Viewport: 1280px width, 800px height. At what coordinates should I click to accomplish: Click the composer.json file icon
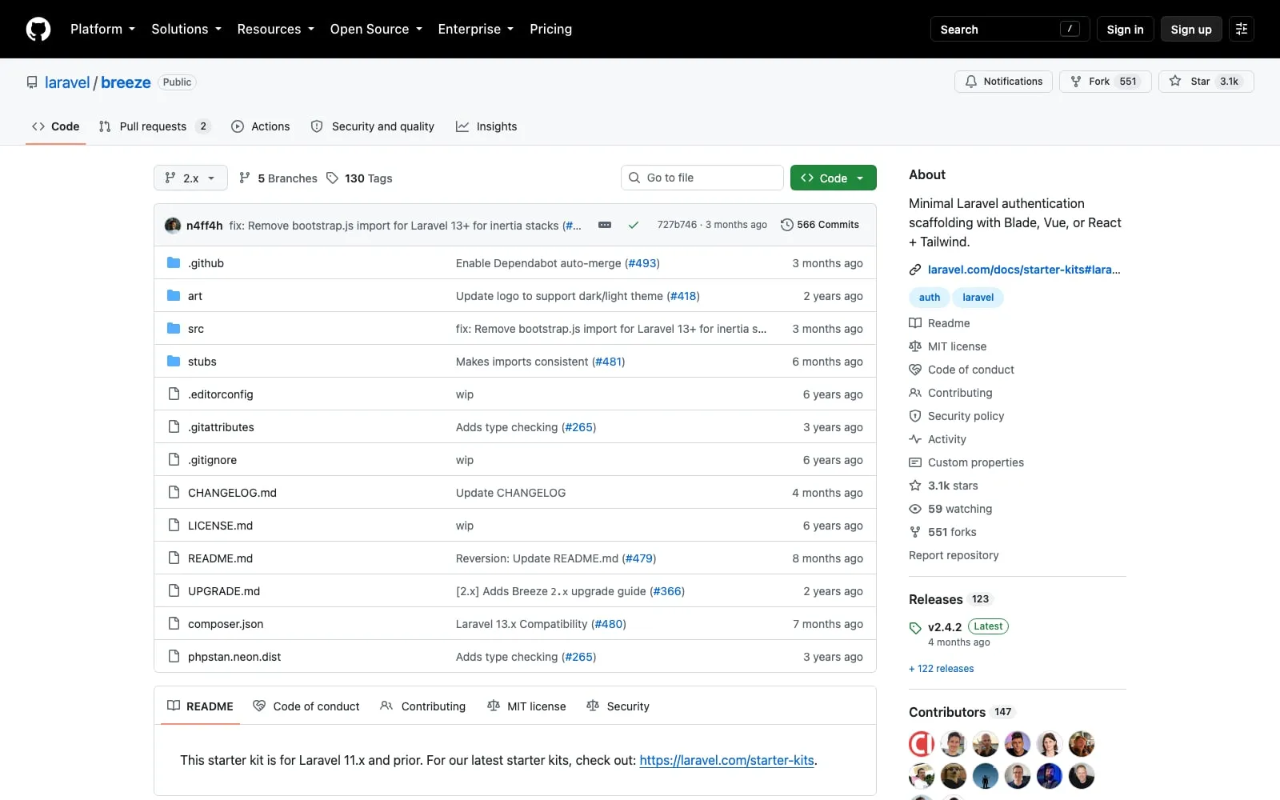tap(174, 623)
